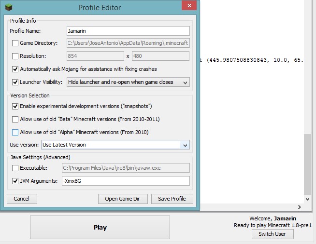Click the Game Directory path field
The image size is (316, 244).
click(x=128, y=43)
